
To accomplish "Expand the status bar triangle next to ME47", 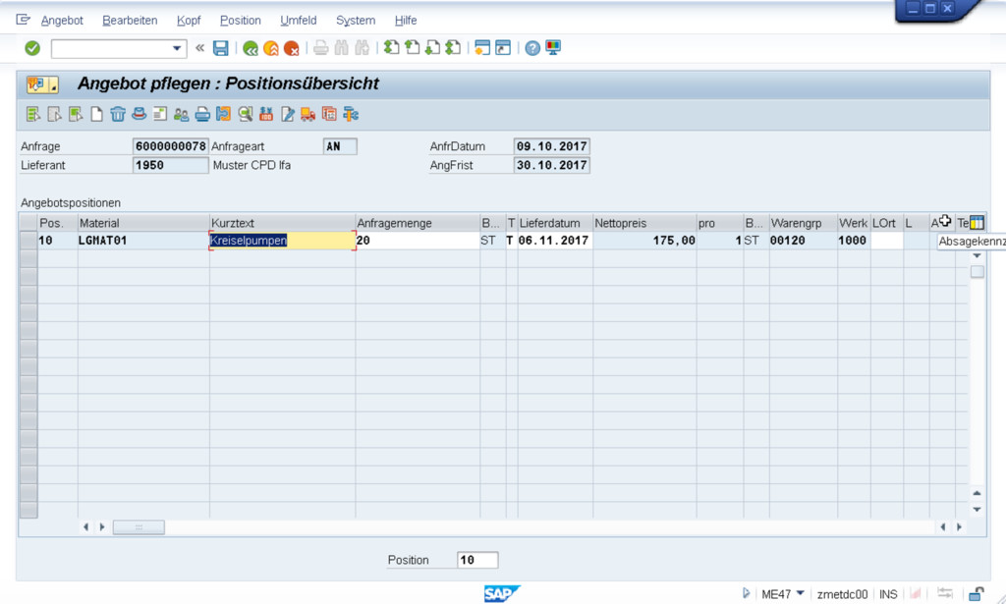I will [746, 594].
